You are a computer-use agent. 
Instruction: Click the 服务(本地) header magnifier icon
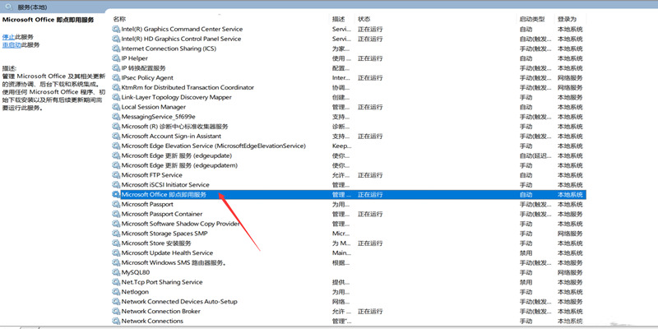[x=10, y=6]
